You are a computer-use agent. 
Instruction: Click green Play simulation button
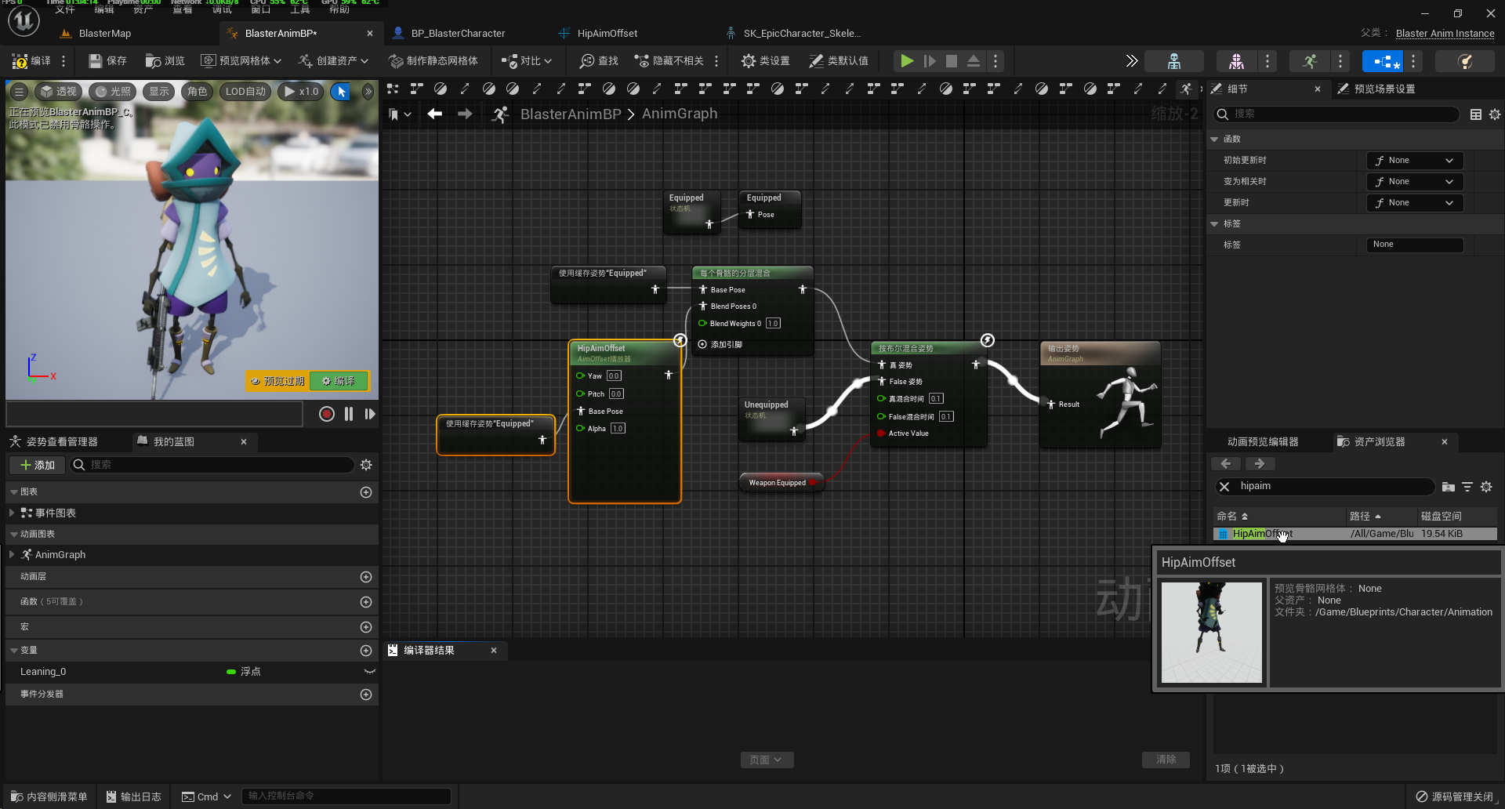907,61
